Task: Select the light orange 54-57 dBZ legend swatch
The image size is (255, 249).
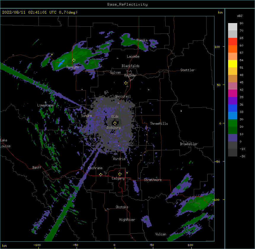Action: tap(233, 56)
